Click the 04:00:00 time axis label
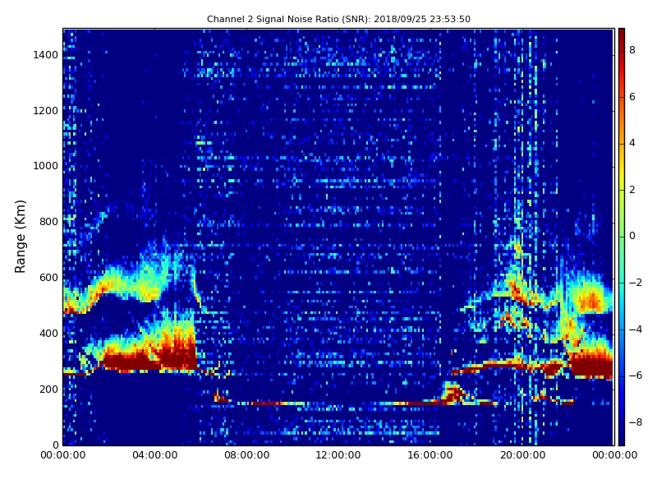 click(x=155, y=455)
